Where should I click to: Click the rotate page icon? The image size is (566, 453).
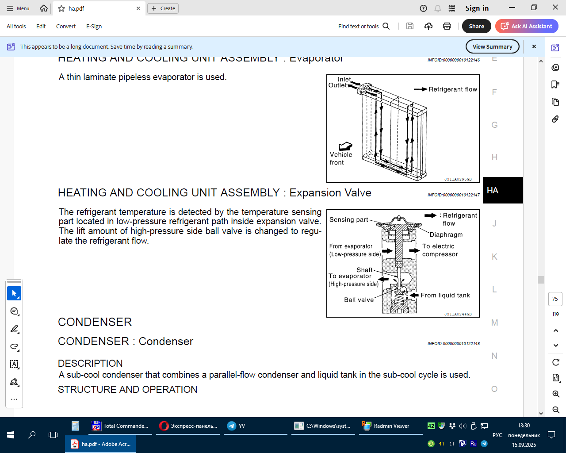(x=556, y=362)
